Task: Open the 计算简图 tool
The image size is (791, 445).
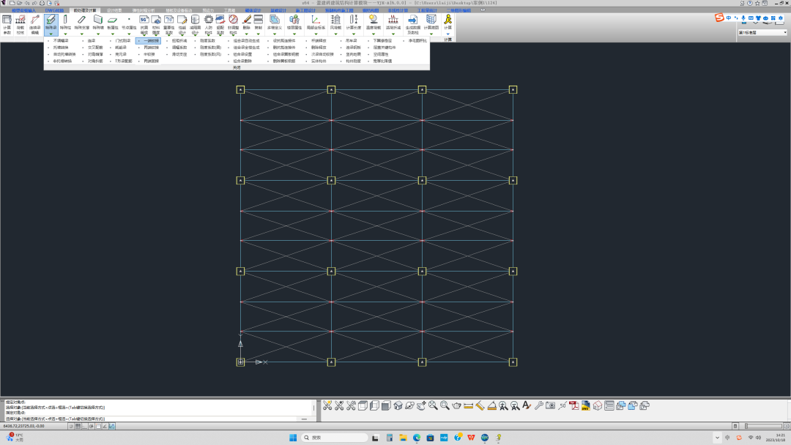Action: point(431,22)
